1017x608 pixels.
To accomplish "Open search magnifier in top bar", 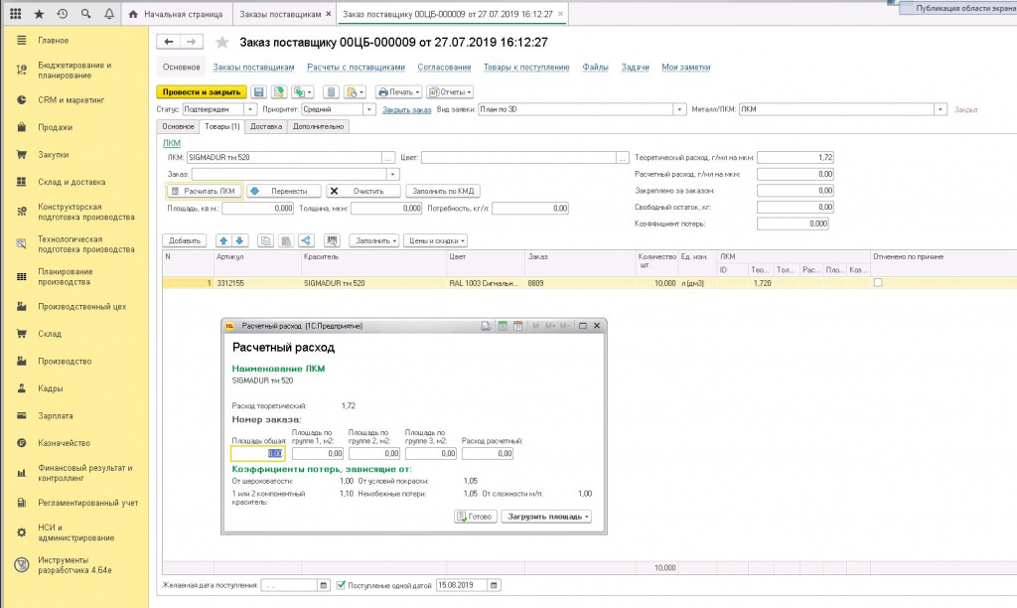I will [85, 14].
